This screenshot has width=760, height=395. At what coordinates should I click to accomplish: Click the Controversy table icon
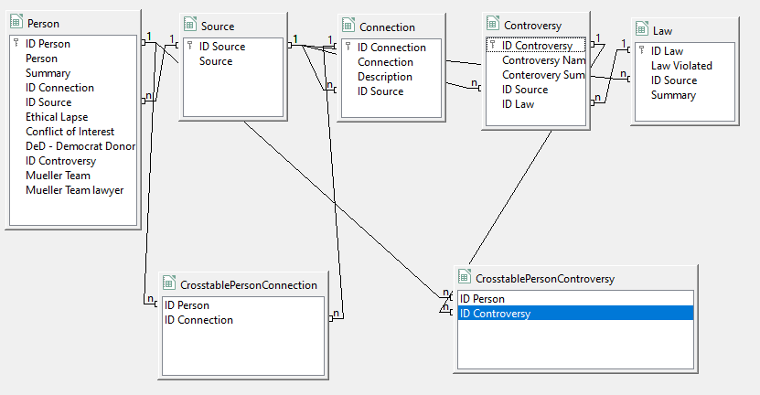[492, 24]
